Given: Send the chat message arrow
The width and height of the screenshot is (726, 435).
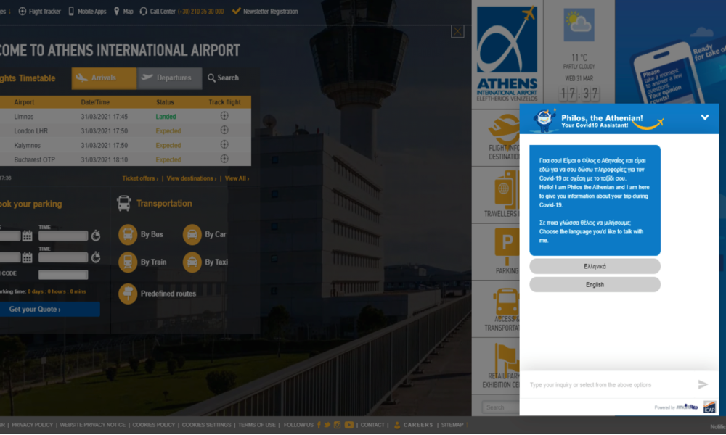Looking at the screenshot, I should [x=702, y=384].
